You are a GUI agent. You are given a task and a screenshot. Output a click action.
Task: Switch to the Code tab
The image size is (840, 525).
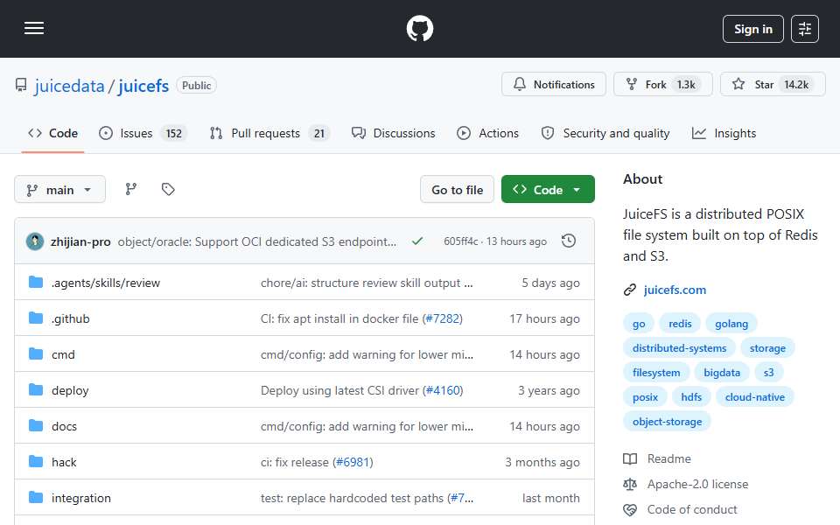pos(52,133)
